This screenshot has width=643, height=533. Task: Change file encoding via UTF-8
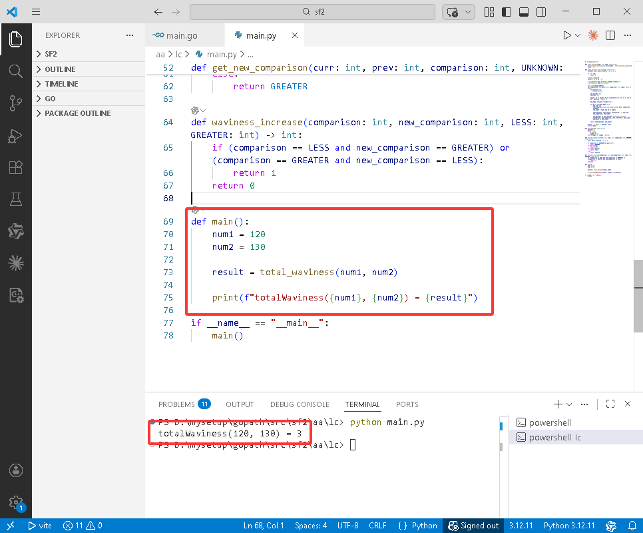point(347,526)
